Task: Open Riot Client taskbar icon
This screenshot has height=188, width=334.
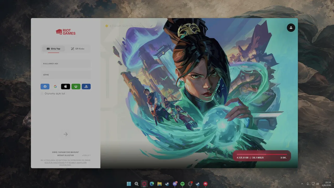Action: [x=205, y=184]
